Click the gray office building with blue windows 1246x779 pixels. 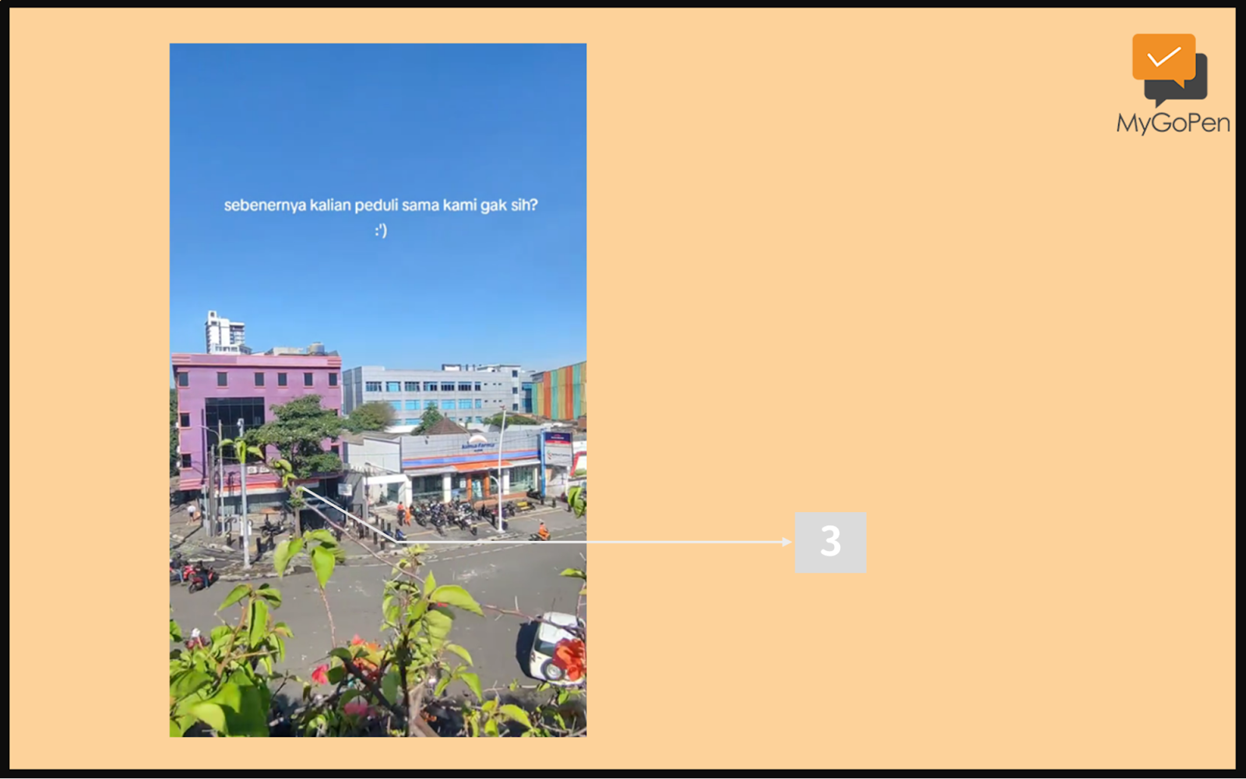[436, 393]
